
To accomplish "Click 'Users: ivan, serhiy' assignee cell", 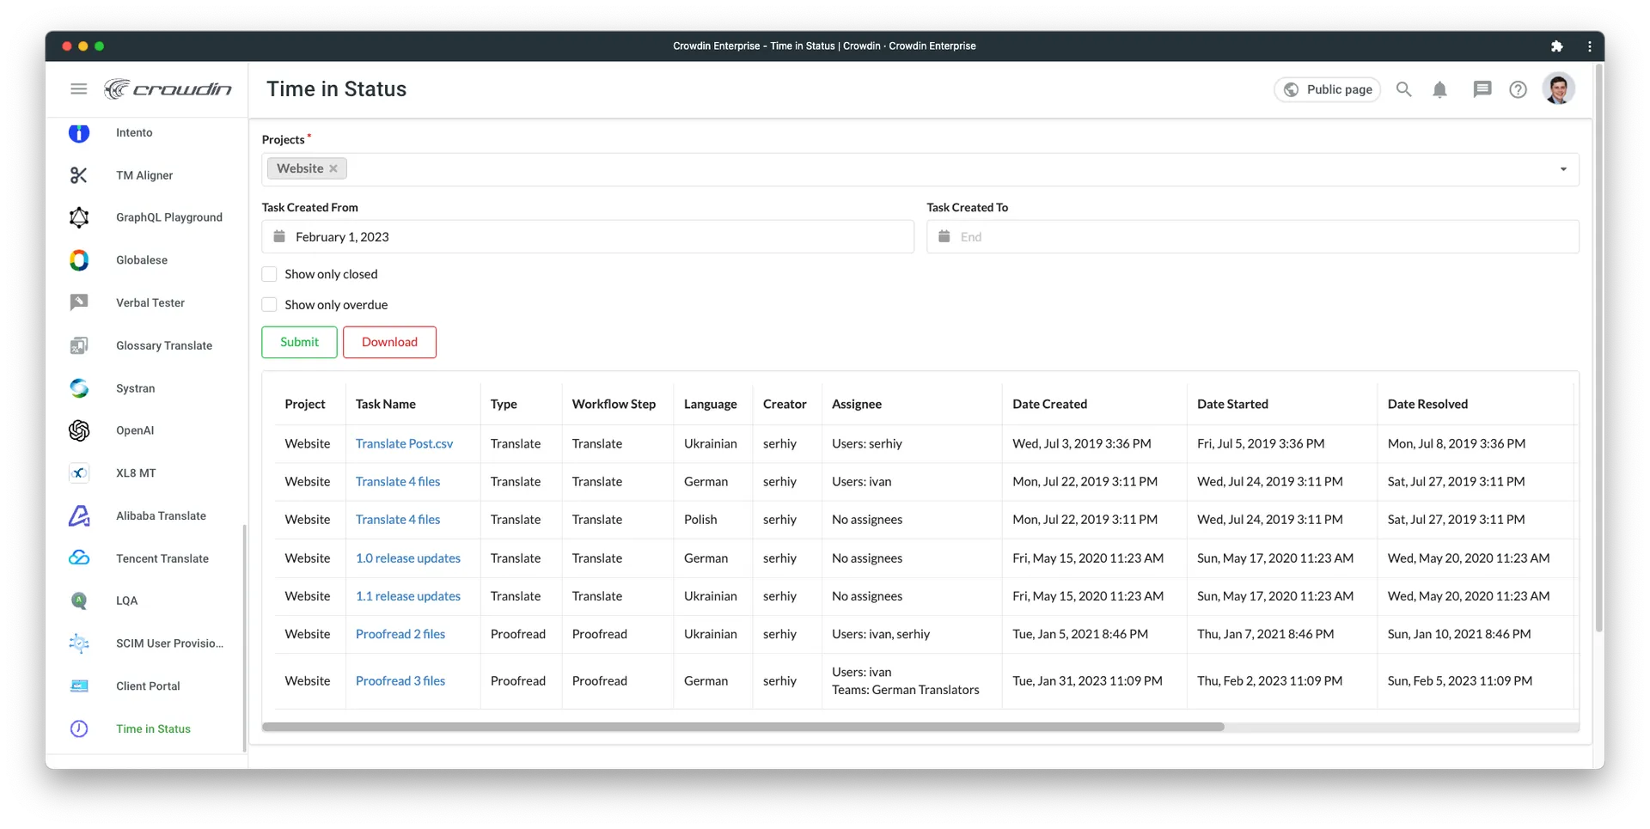I will coord(881,633).
